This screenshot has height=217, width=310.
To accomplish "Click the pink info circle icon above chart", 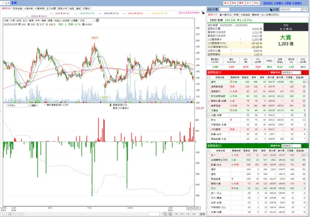I will click(x=180, y=13).
